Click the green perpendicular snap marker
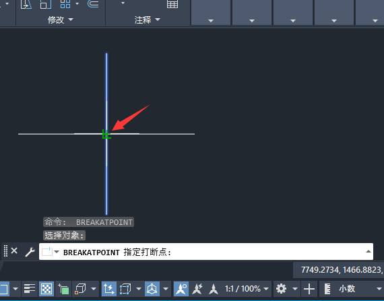Viewport: 384px width, 301px height. pyautogui.click(x=106, y=135)
